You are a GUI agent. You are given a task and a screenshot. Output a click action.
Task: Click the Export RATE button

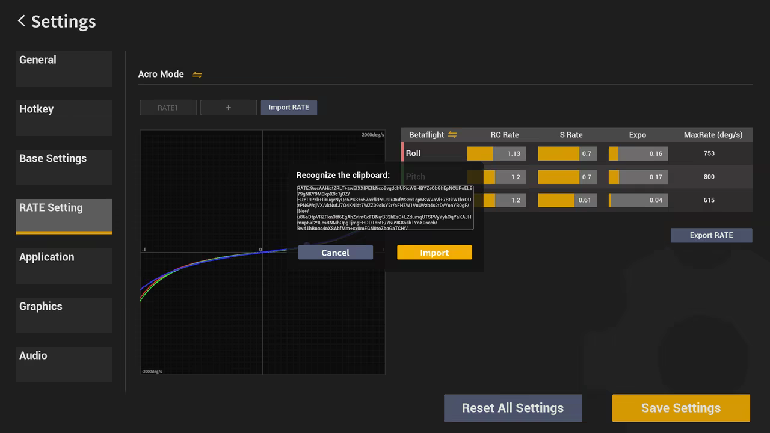711,235
